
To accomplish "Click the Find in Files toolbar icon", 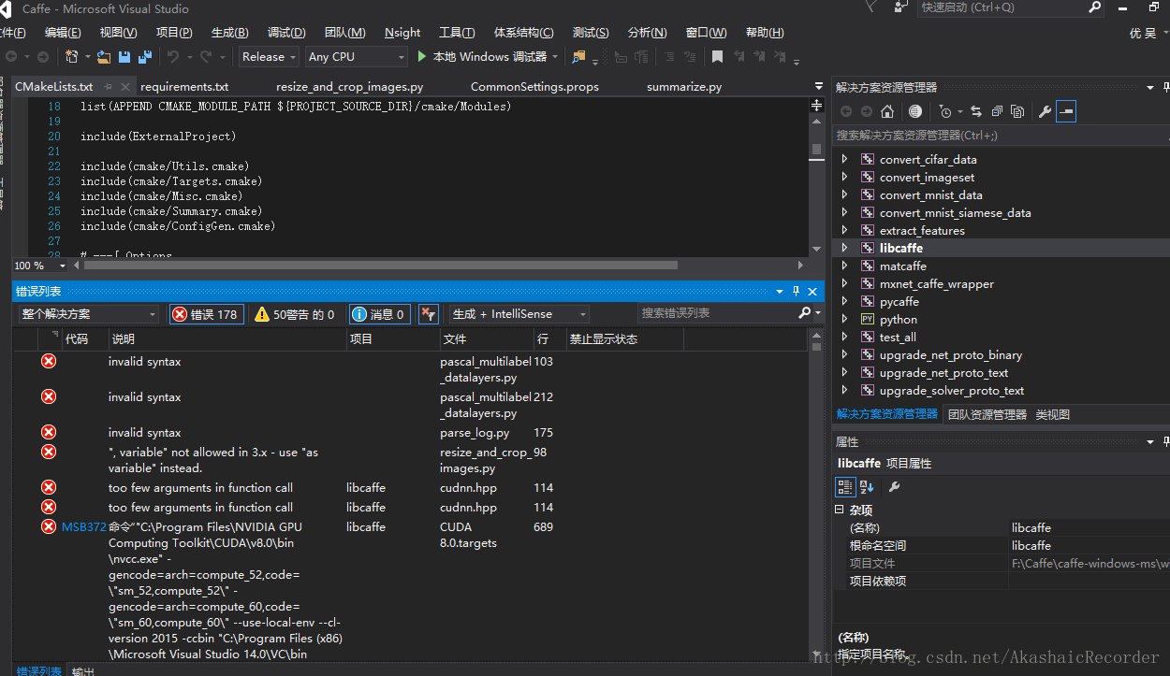I will (x=579, y=57).
